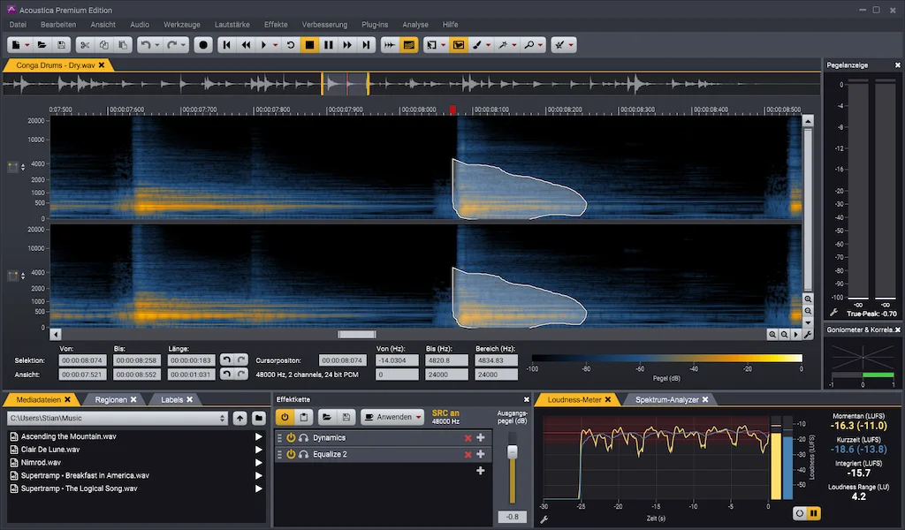This screenshot has width=905, height=530.
Task: Toggle the spectrogram view icon
Action: tap(408, 45)
